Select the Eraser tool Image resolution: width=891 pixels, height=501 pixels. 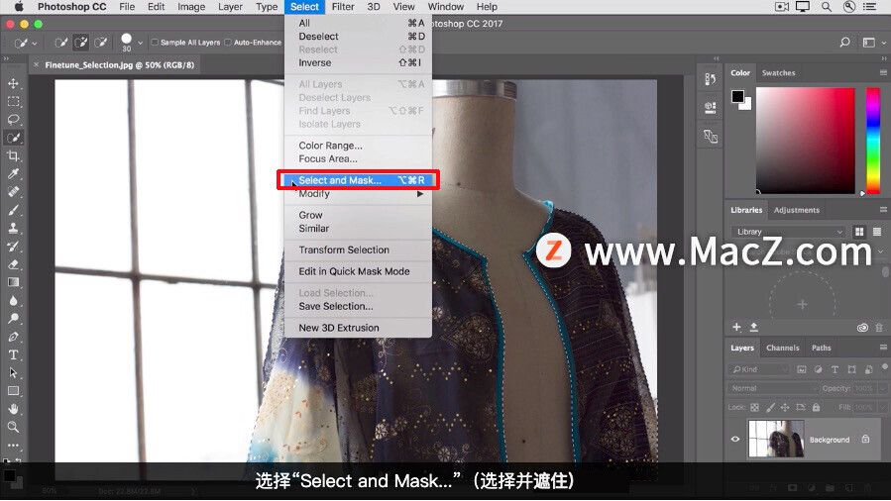pos(13,264)
